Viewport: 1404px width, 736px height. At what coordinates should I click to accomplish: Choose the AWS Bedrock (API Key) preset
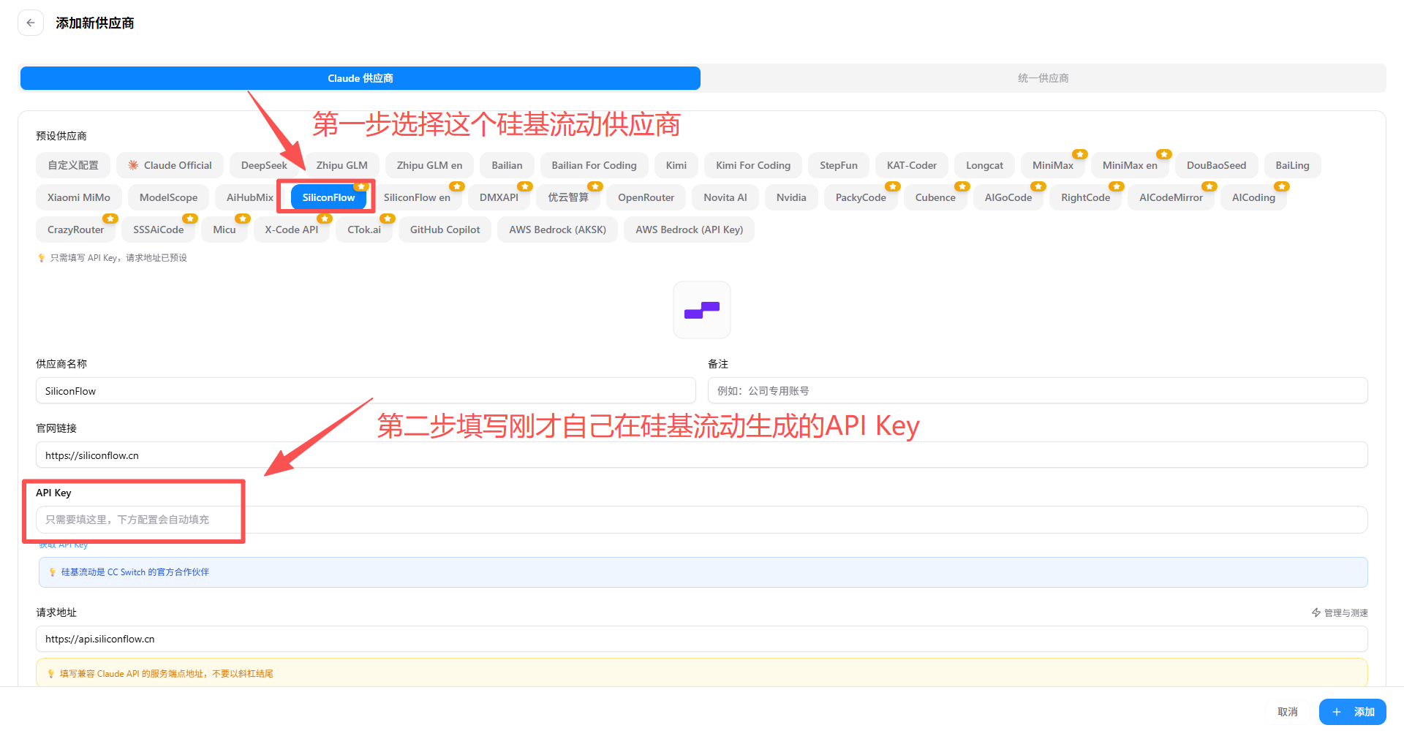(x=690, y=229)
